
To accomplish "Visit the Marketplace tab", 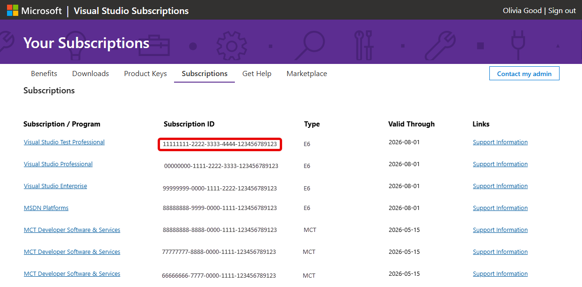I will pos(306,73).
